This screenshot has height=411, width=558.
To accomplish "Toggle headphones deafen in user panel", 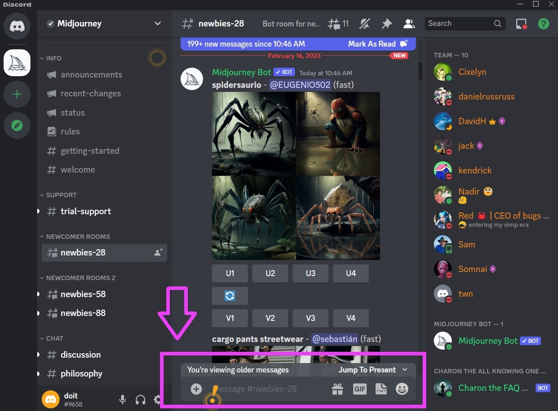I will [140, 399].
